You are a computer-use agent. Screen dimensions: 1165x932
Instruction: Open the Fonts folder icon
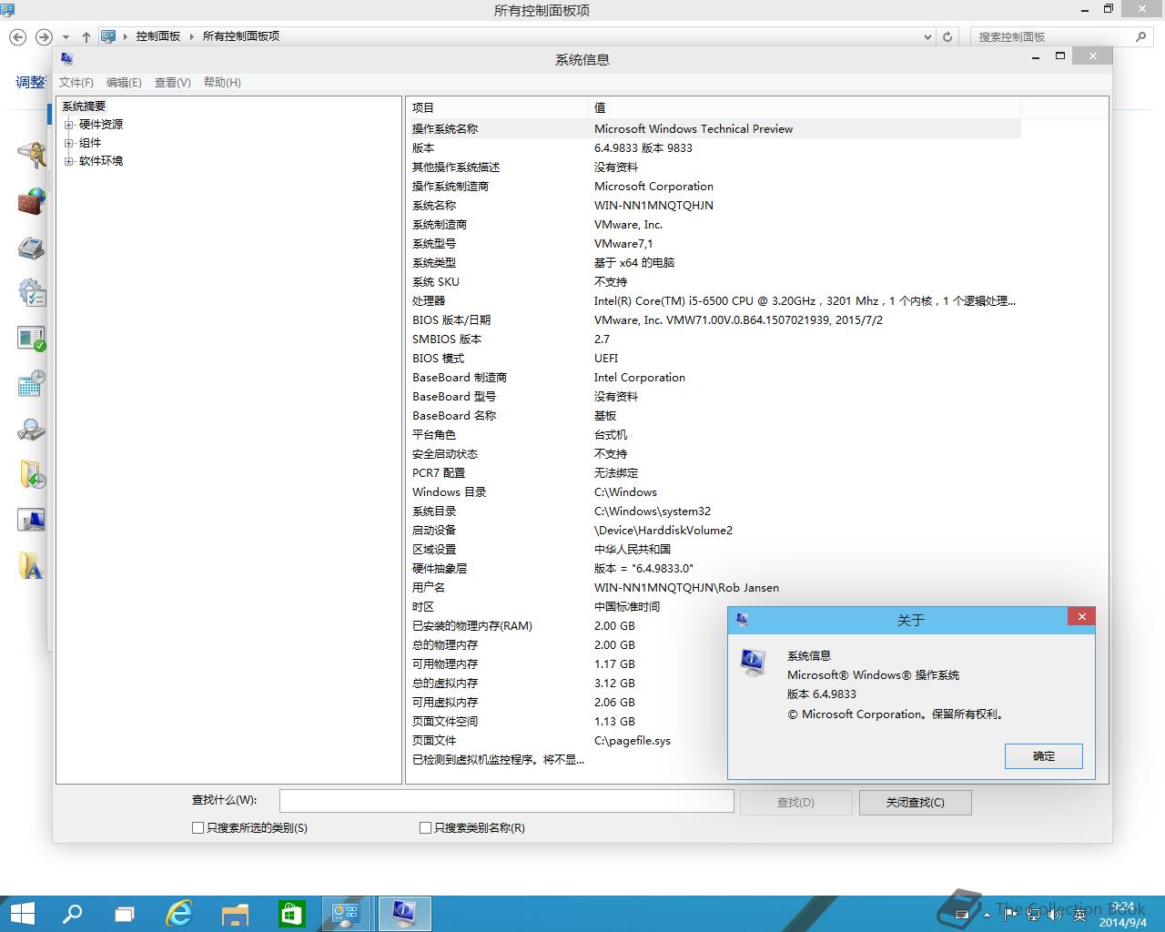point(32,566)
